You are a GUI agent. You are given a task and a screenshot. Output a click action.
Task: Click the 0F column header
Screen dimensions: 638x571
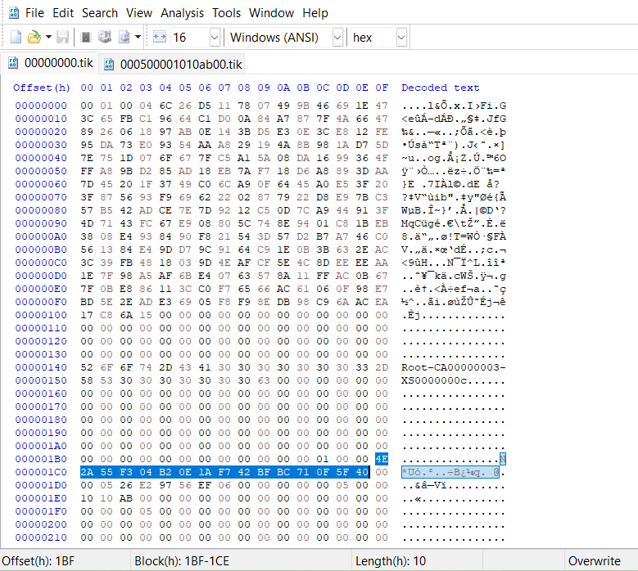382,88
